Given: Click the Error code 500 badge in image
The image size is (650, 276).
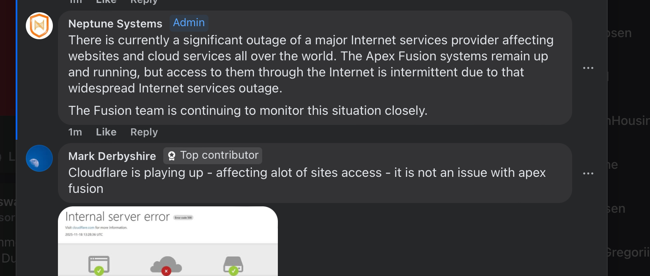Looking at the screenshot, I should [183, 218].
